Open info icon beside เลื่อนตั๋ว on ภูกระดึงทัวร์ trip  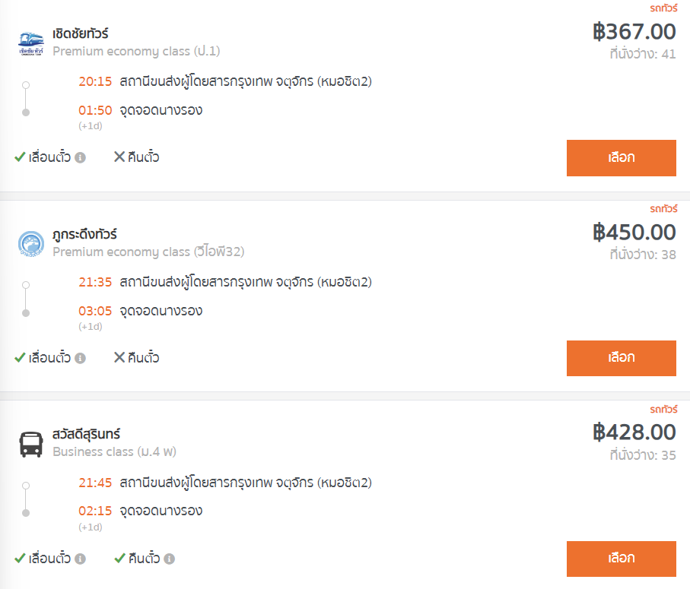tap(80, 358)
